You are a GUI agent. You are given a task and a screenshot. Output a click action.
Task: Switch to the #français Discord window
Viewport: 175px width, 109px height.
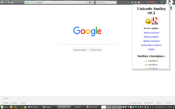click(34, 107)
